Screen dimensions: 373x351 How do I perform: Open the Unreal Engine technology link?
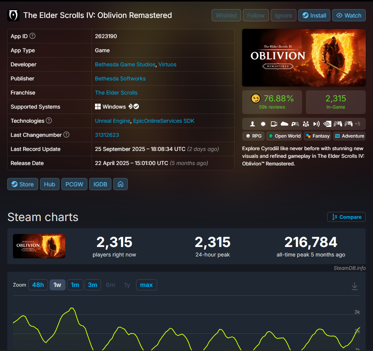113,121
